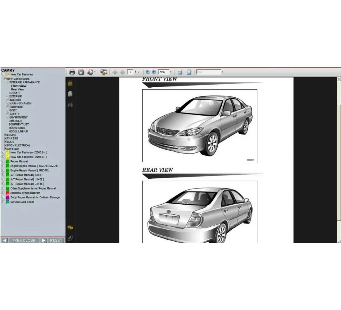Open the Pages thumbnails panel icon
The image size is (341, 310).
[x=70, y=94]
